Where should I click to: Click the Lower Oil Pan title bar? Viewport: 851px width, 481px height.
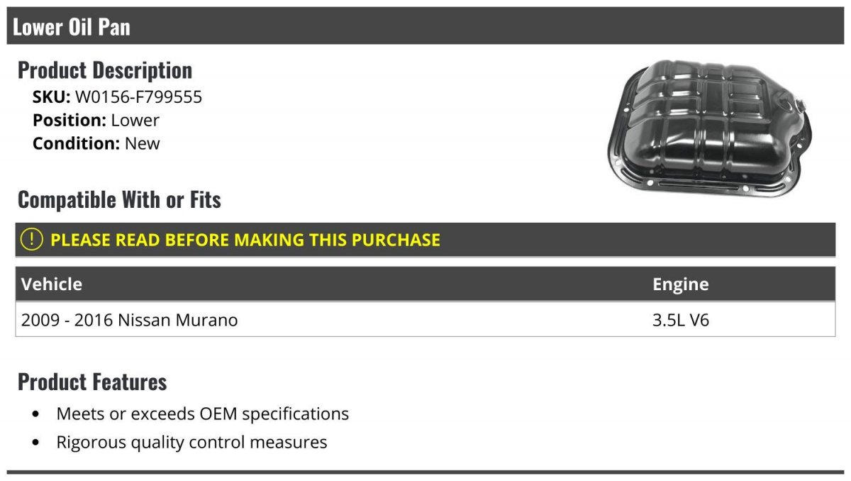click(425, 26)
